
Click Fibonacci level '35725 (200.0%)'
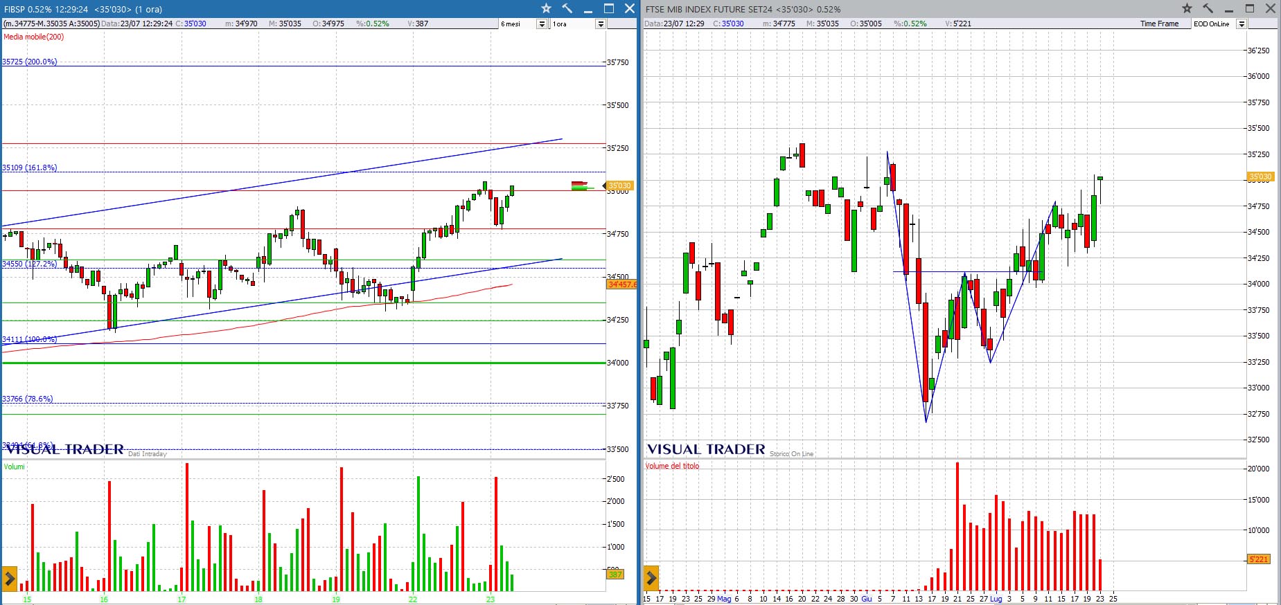(x=29, y=62)
